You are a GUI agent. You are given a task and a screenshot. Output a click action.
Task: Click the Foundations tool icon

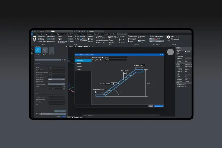coord(48,37)
